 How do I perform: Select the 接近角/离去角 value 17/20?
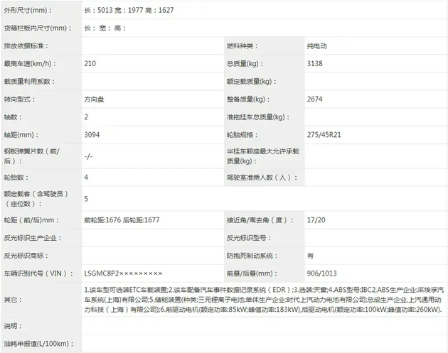pyautogui.click(x=316, y=220)
